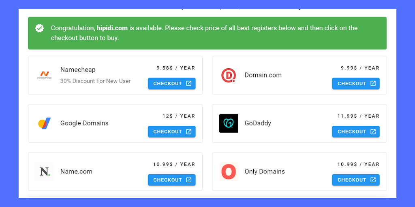Click the Name.com logo icon
Screen dimensions: 415x207
(44, 171)
